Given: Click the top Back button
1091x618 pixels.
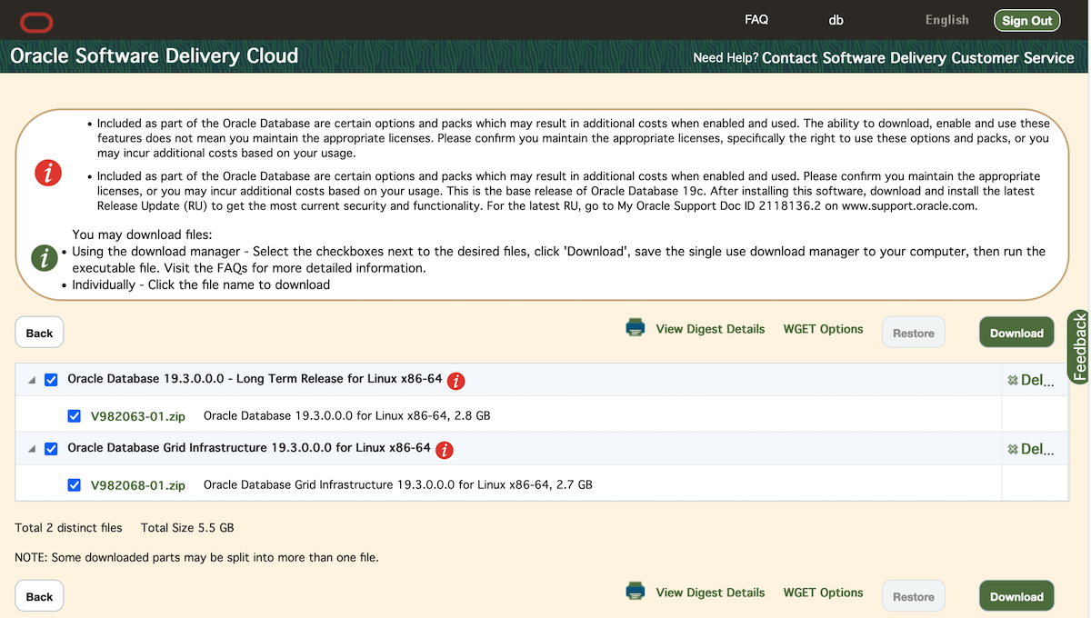Looking at the screenshot, I should tap(39, 333).
